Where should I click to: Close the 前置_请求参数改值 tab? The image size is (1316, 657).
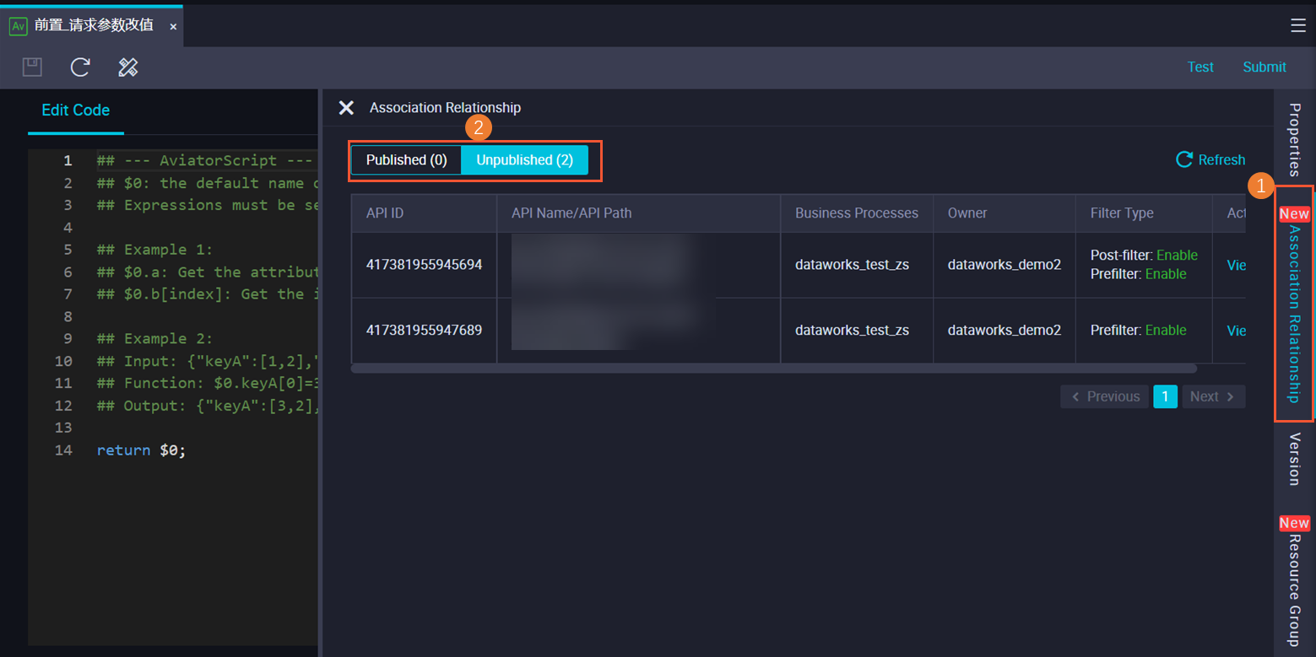pyautogui.click(x=173, y=27)
